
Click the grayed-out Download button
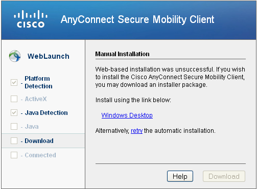224,176
